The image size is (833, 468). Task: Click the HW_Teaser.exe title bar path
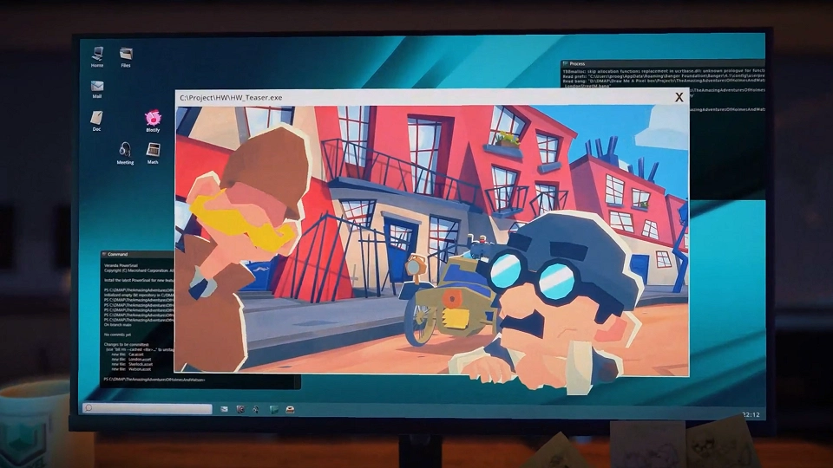point(231,98)
